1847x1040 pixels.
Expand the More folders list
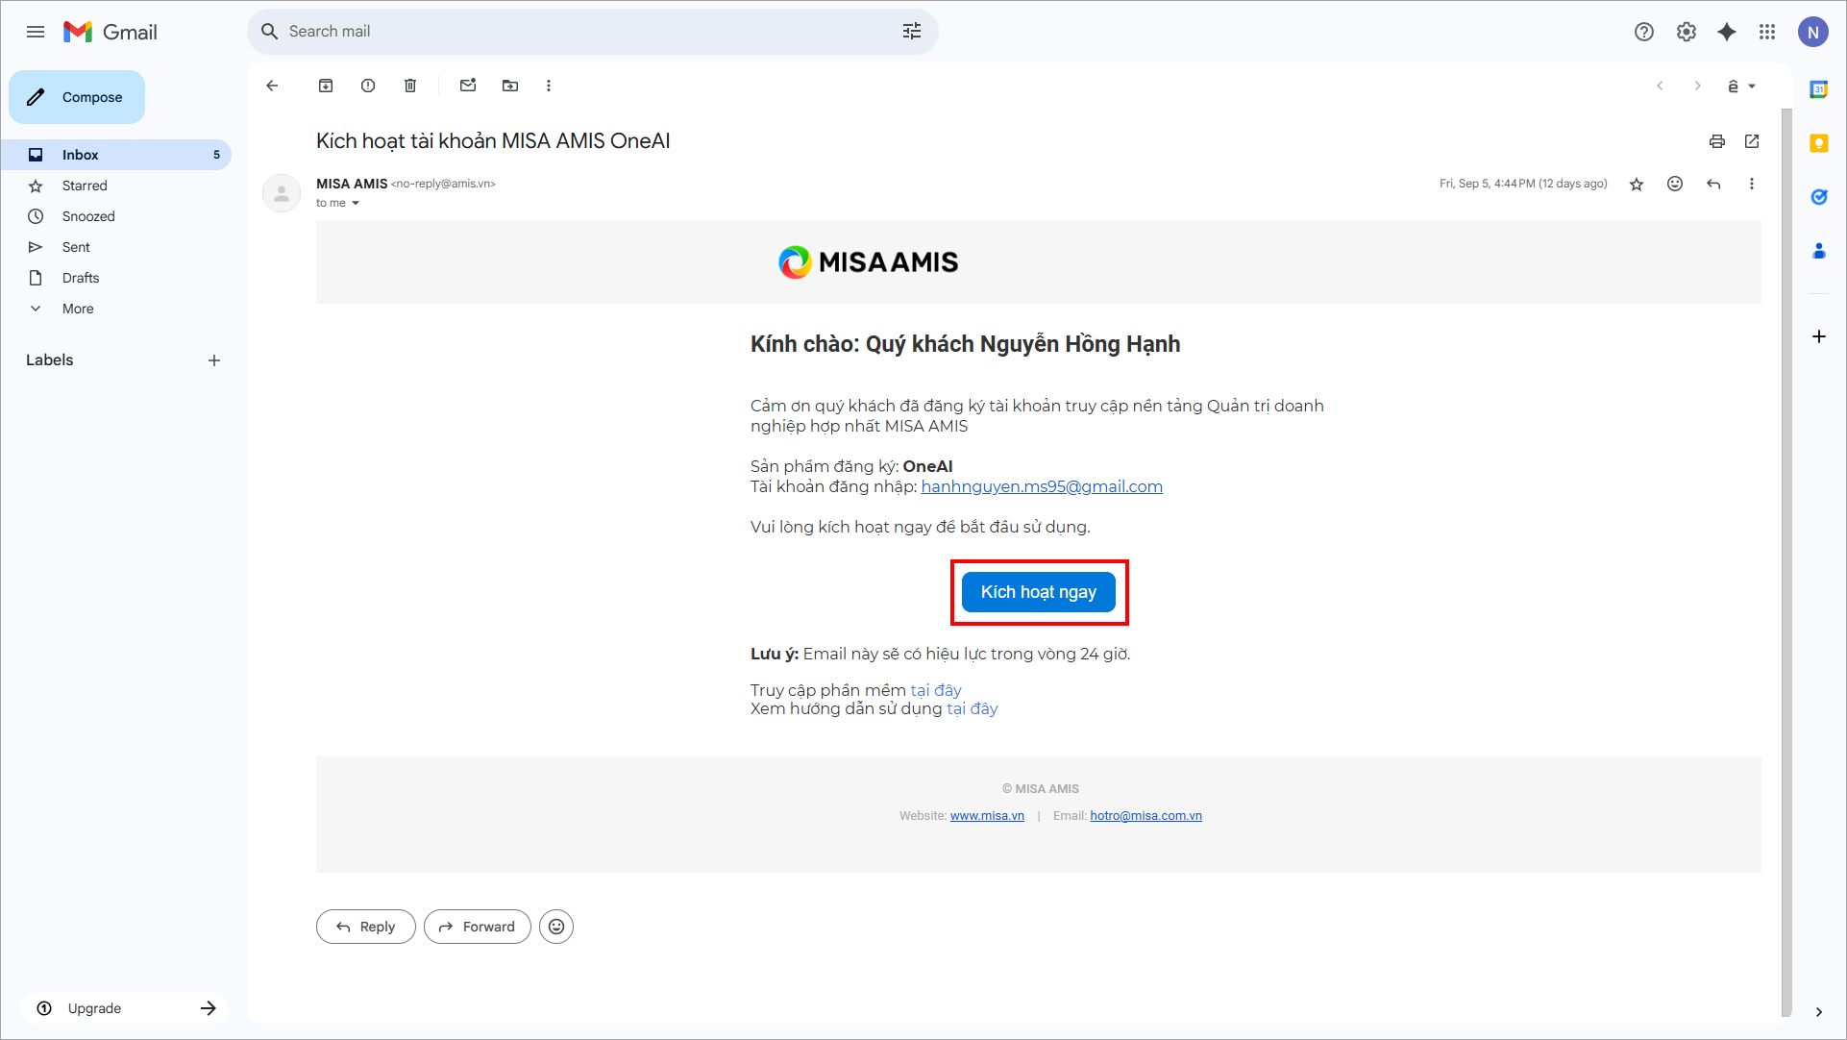pos(78,309)
